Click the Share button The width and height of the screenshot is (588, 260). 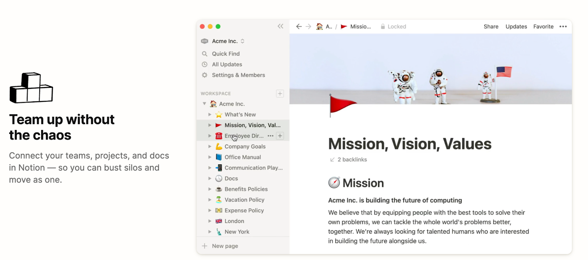pyautogui.click(x=491, y=26)
